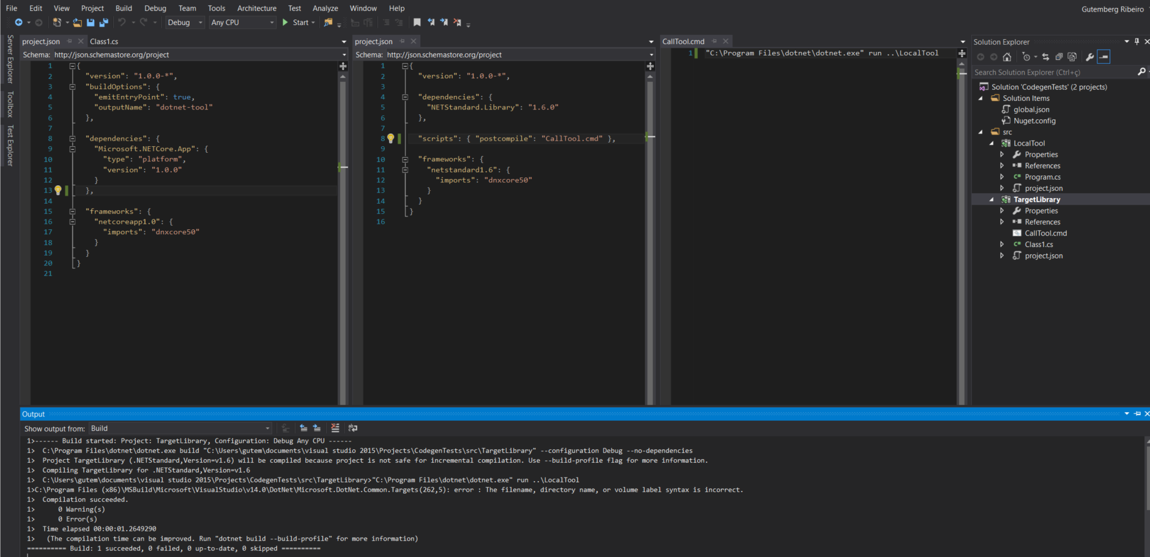
Task: Click the Sync with Active Document icon
Action: pyautogui.click(x=1045, y=57)
